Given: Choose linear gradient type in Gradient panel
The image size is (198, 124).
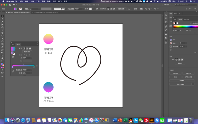Looking at the screenshot, I should 24,48.
